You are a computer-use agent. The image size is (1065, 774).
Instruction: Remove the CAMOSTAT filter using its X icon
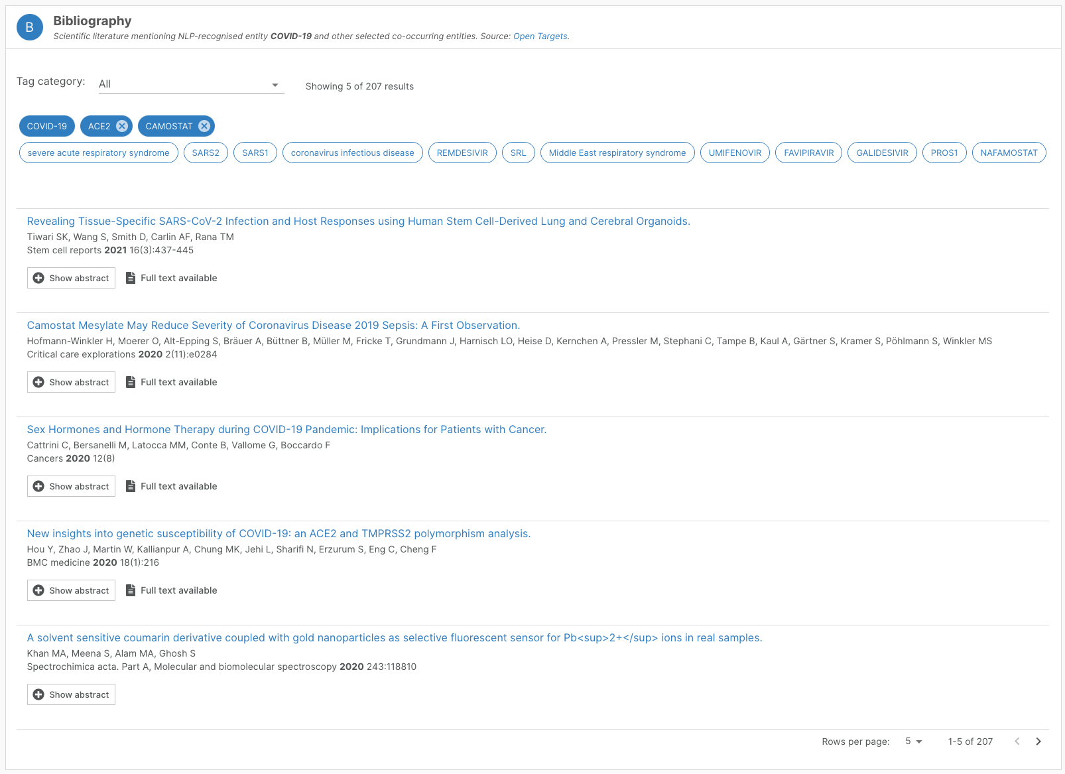click(204, 126)
